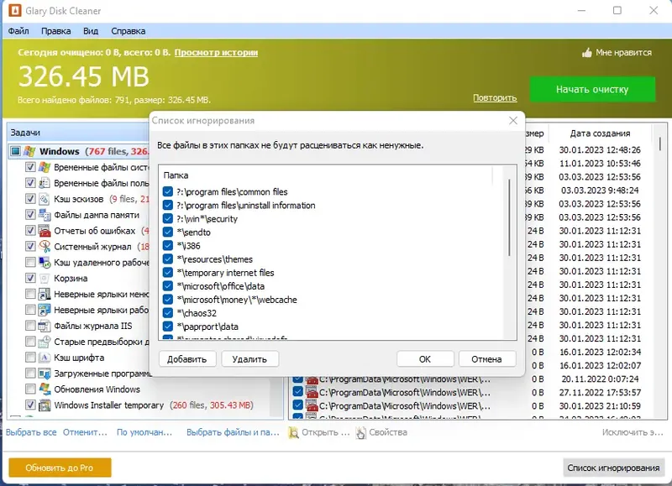Toggle checkbox for *\chaos32 entry
This screenshot has height=486, width=672.
point(168,313)
